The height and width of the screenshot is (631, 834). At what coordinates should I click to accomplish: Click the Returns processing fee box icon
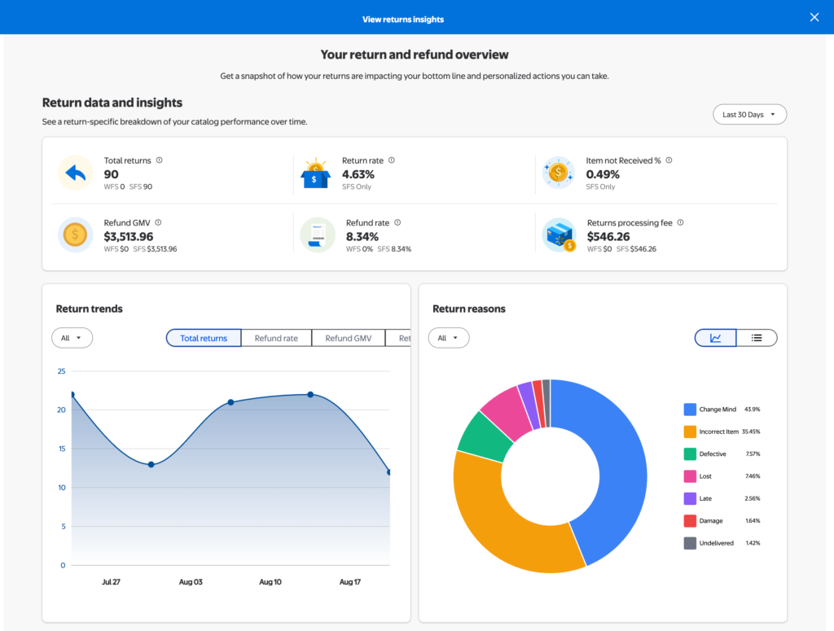pos(559,234)
